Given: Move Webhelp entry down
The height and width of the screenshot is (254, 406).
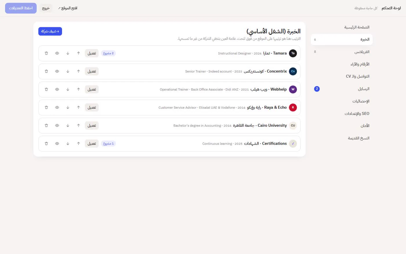Looking at the screenshot, I should 68,89.
